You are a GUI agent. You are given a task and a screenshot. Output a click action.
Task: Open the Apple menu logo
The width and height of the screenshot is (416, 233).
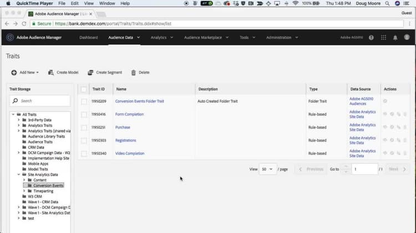click(x=8, y=3)
